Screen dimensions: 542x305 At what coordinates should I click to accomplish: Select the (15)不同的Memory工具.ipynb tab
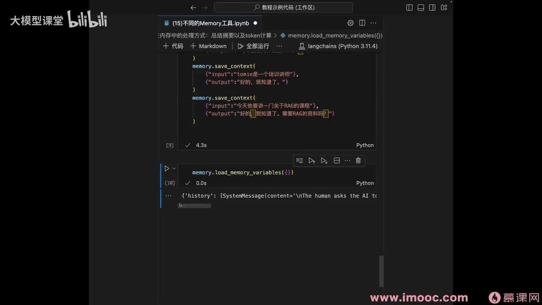coord(210,23)
